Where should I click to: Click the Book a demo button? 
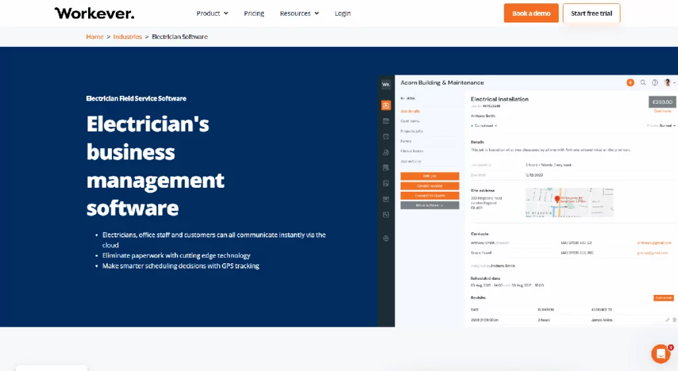[x=531, y=13]
